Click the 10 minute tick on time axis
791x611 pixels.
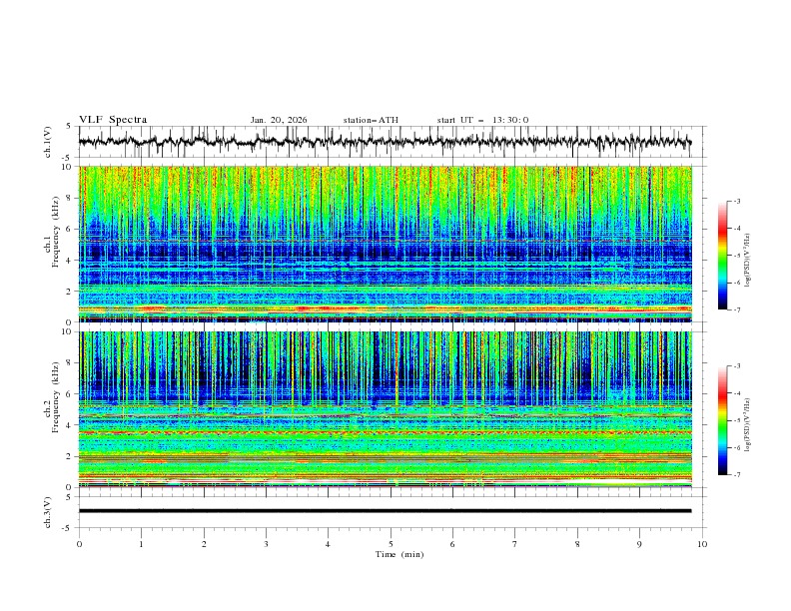[702, 544]
